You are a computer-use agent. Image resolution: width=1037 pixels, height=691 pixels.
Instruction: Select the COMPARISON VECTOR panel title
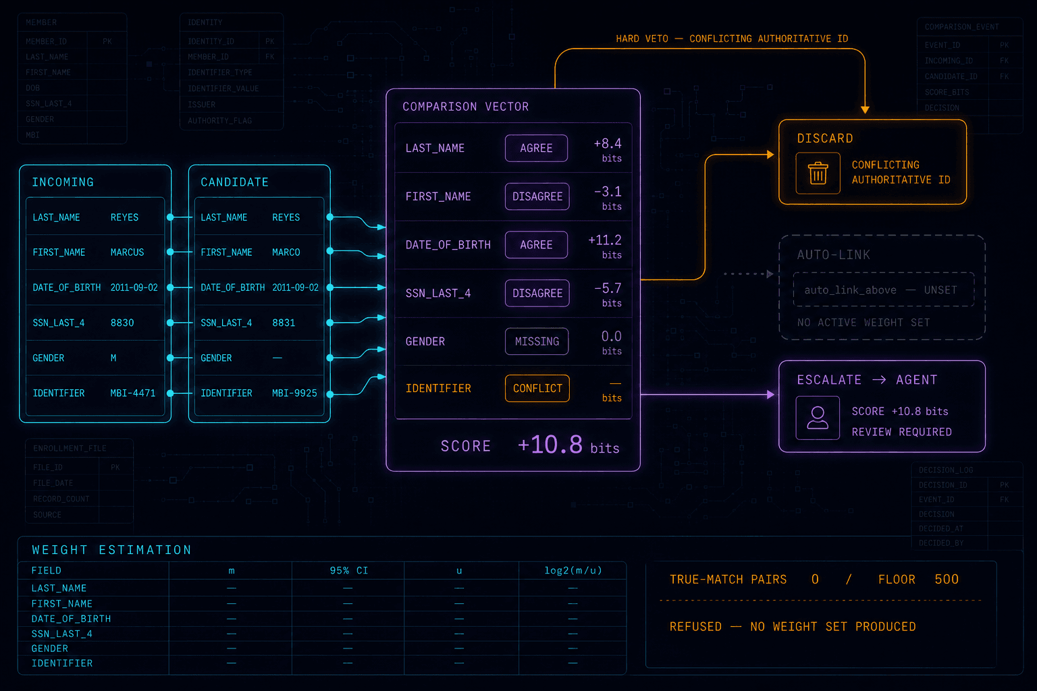coord(466,107)
